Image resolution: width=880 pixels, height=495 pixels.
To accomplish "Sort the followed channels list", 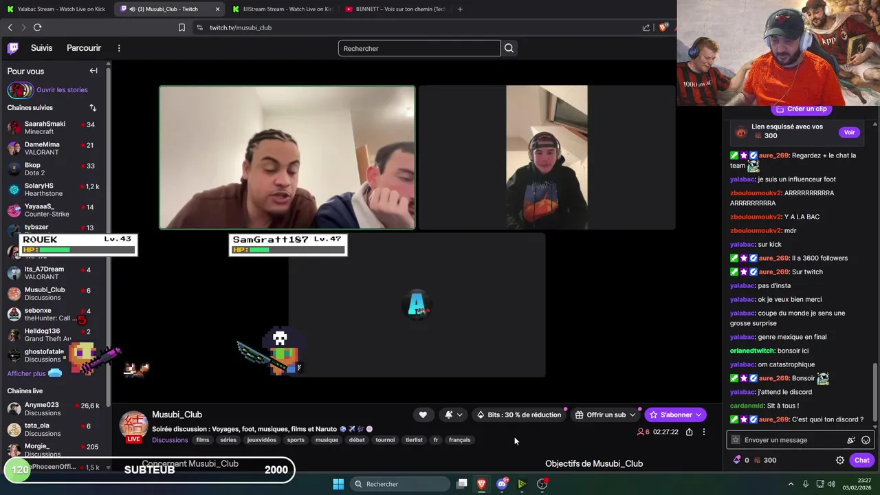I will tap(93, 108).
